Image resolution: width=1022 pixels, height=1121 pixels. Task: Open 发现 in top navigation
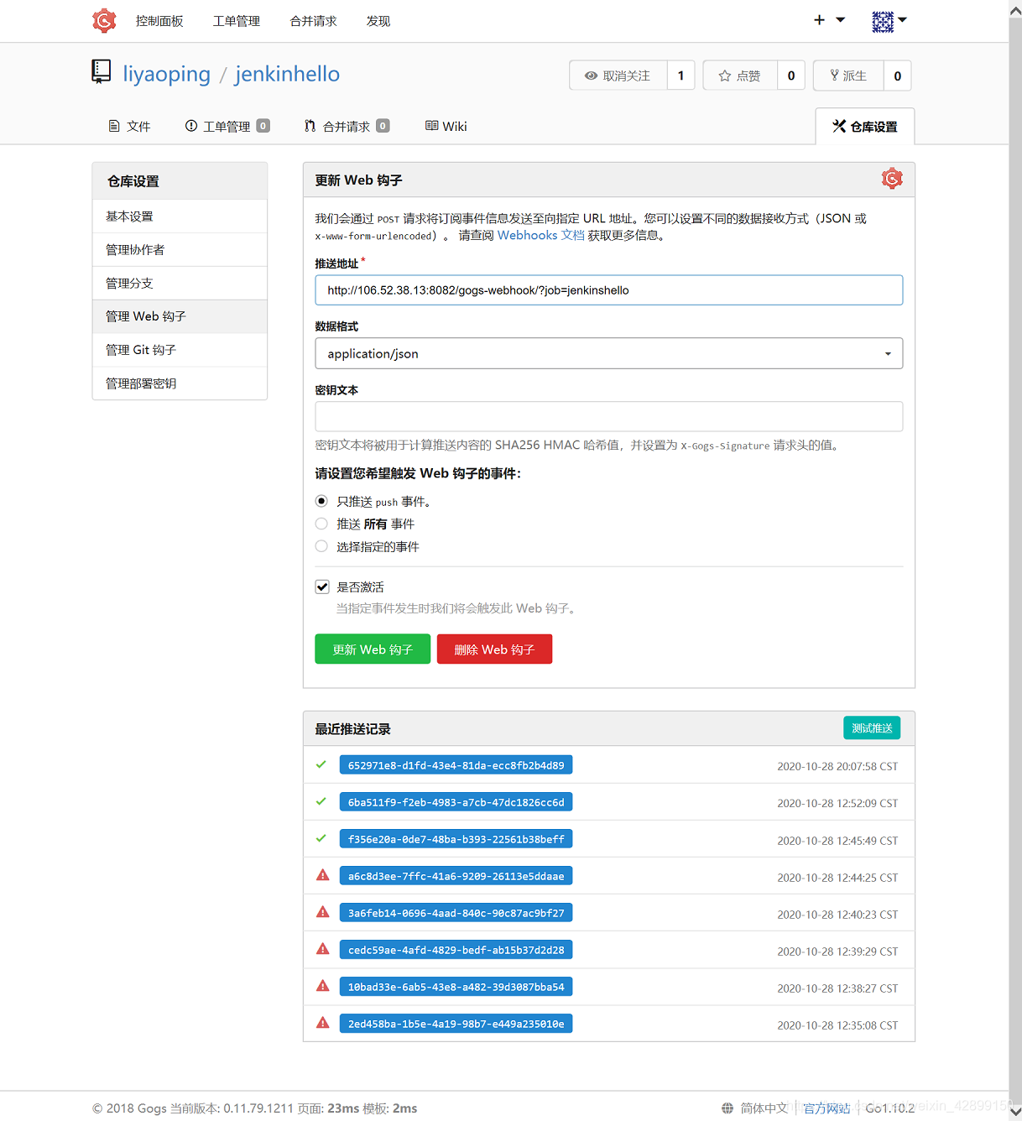pyautogui.click(x=378, y=21)
